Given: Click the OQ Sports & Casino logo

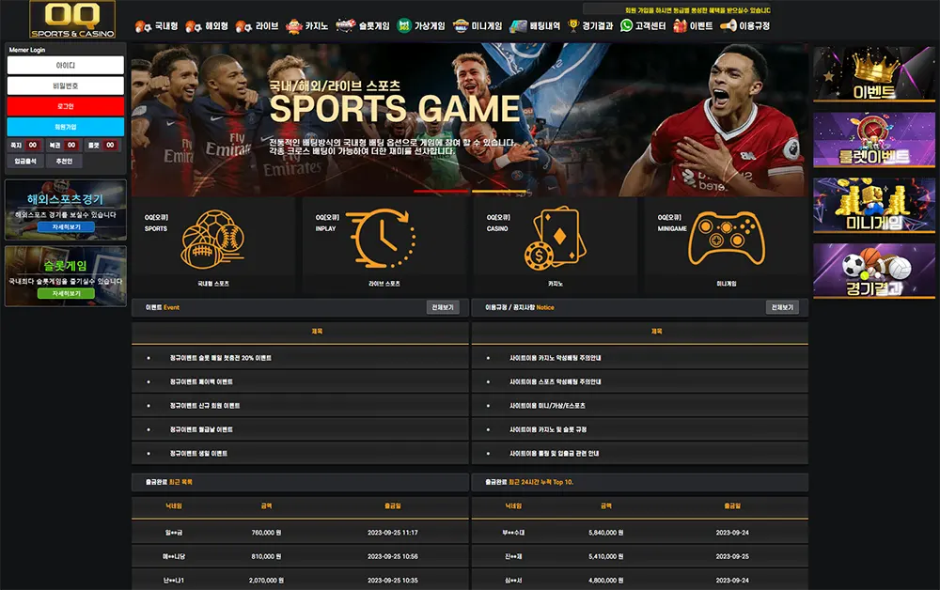Looking at the screenshot, I should [72, 19].
